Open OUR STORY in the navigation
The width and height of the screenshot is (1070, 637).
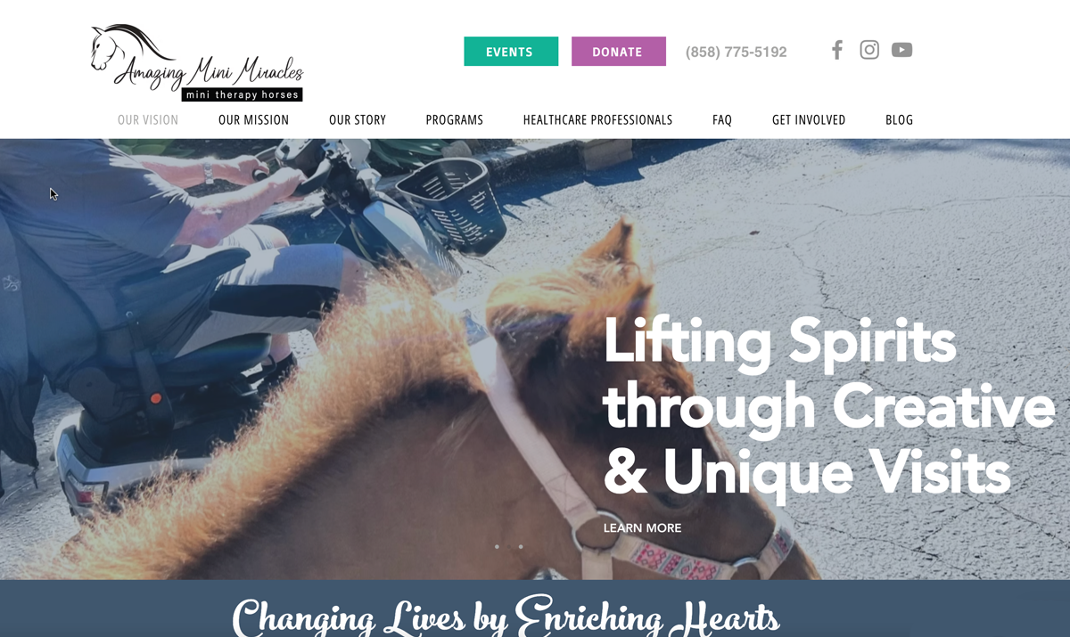pyautogui.click(x=358, y=119)
